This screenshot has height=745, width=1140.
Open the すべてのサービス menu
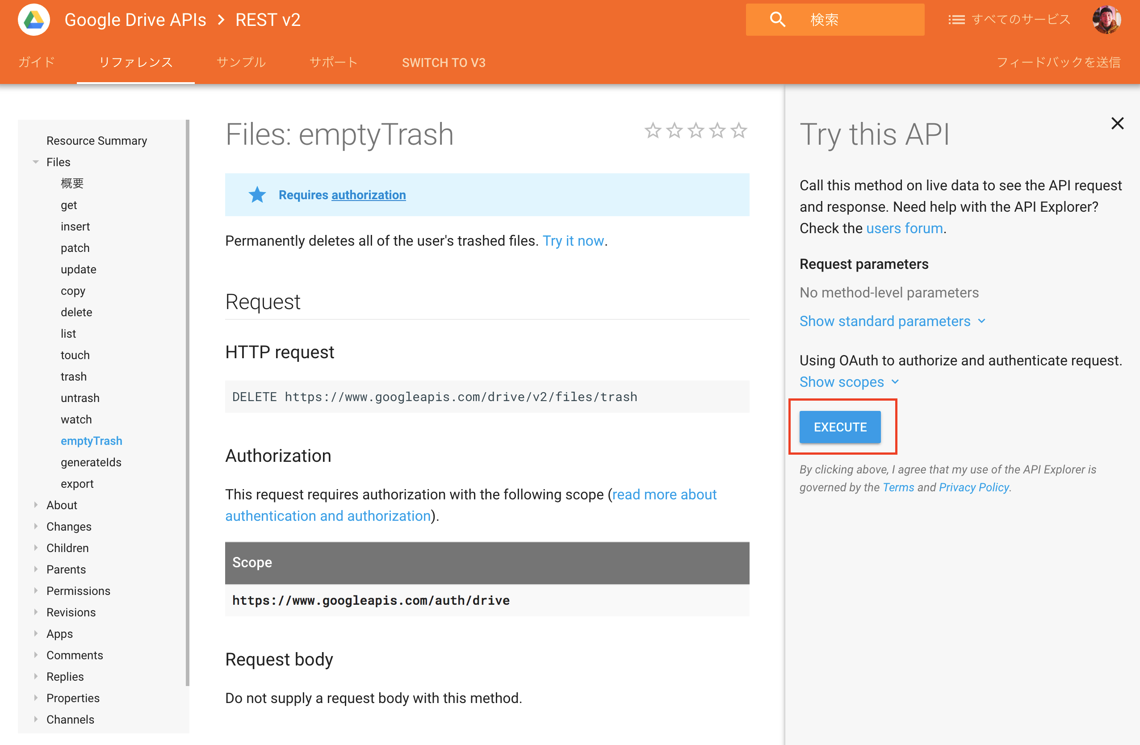coord(1009,20)
